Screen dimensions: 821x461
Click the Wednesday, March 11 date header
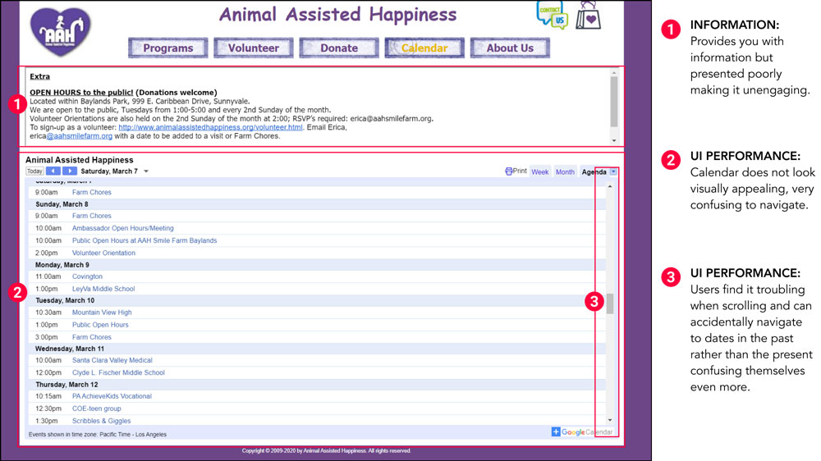pos(70,349)
